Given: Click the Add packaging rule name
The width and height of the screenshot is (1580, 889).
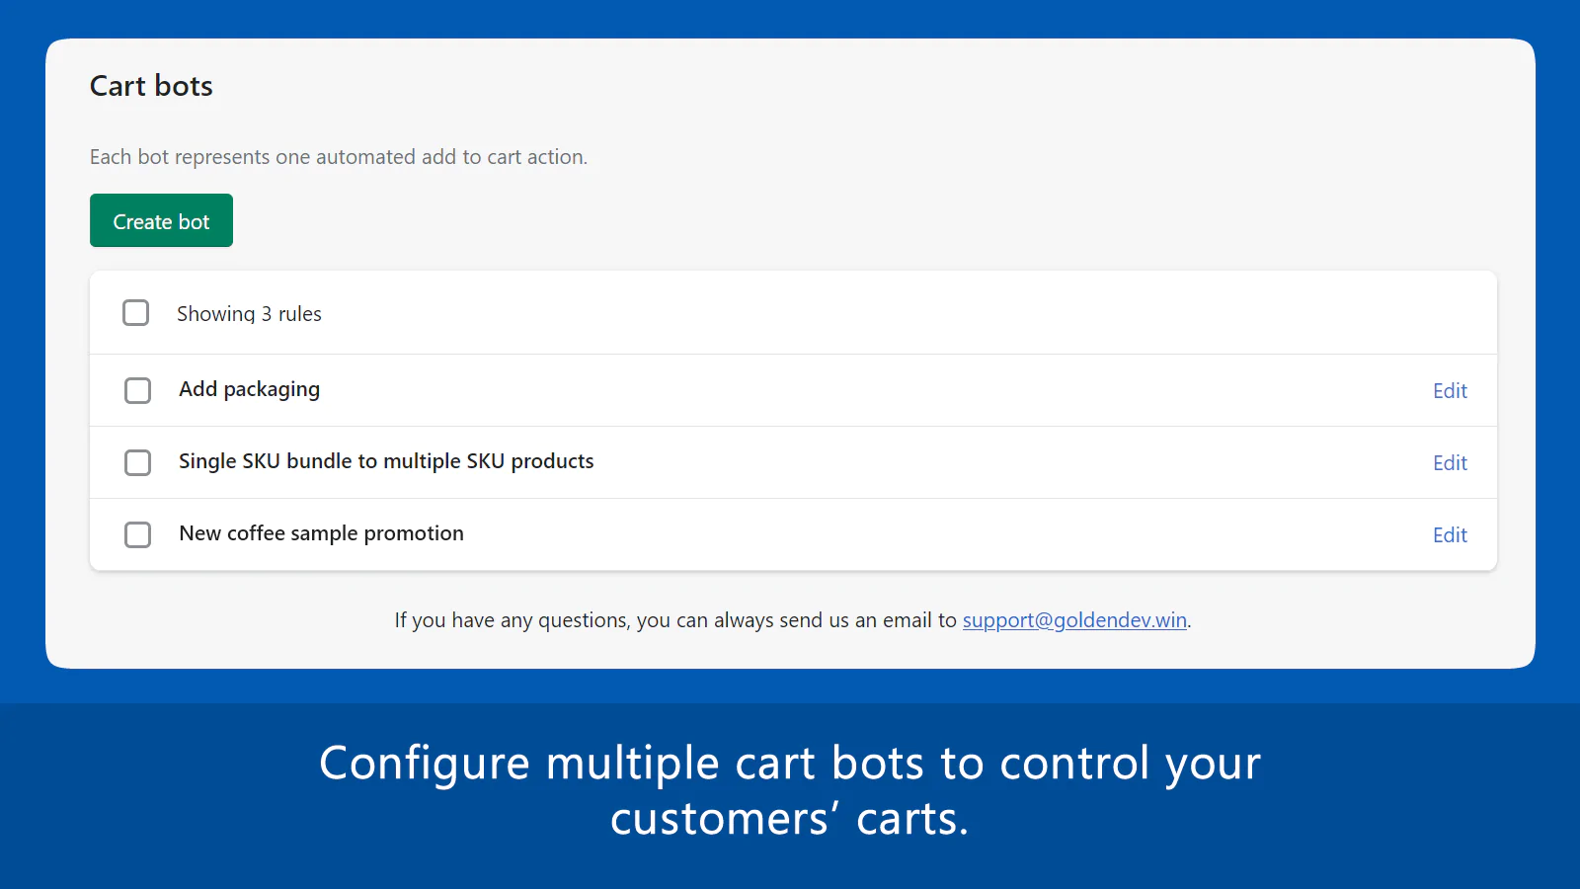Looking at the screenshot, I should [249, 389].
